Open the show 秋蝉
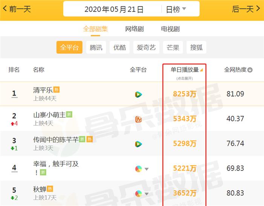Viewport: 264px width, 206px height. point(40,189)
